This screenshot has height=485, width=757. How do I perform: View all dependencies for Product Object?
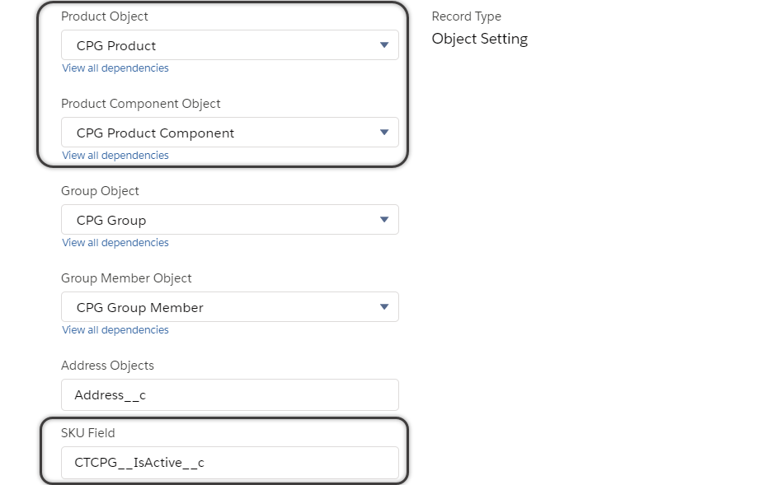coord(115,68)
